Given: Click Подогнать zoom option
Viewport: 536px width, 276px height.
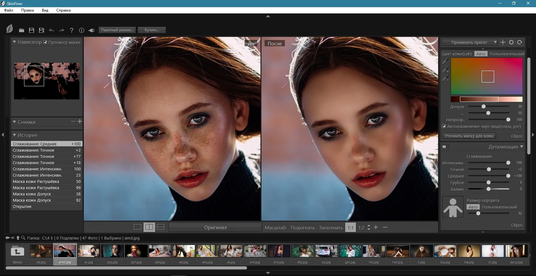Looking at the screenshot, I should tap(303, 228).
